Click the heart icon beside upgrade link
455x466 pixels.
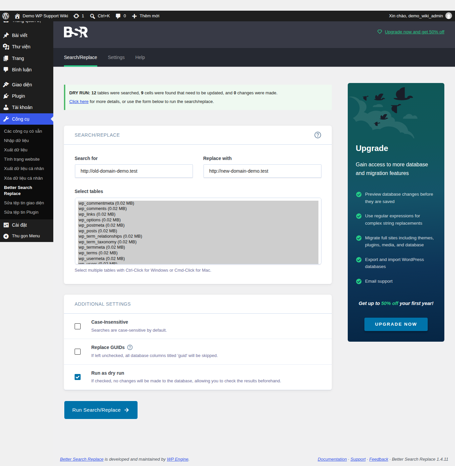(380, 32)
